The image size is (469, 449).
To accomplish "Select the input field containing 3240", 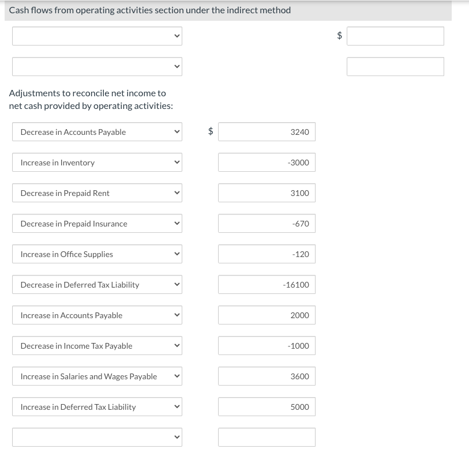I will click(x=267, y=131).
